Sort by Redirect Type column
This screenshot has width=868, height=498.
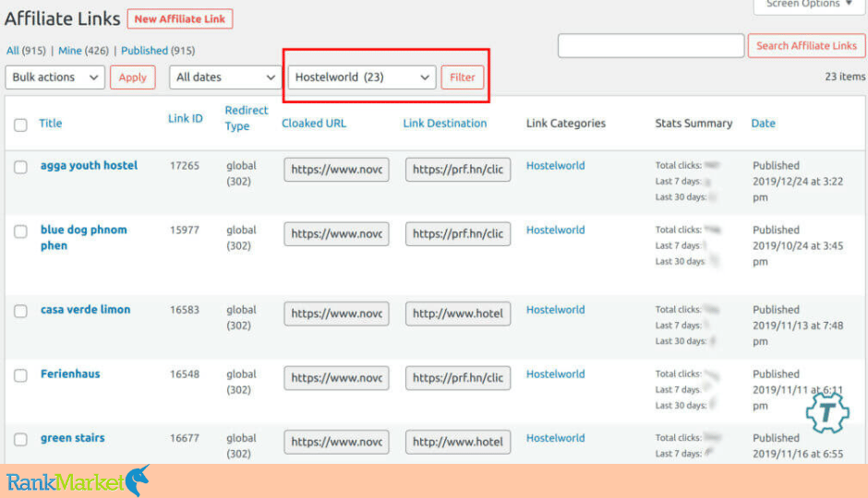point(246,118)
